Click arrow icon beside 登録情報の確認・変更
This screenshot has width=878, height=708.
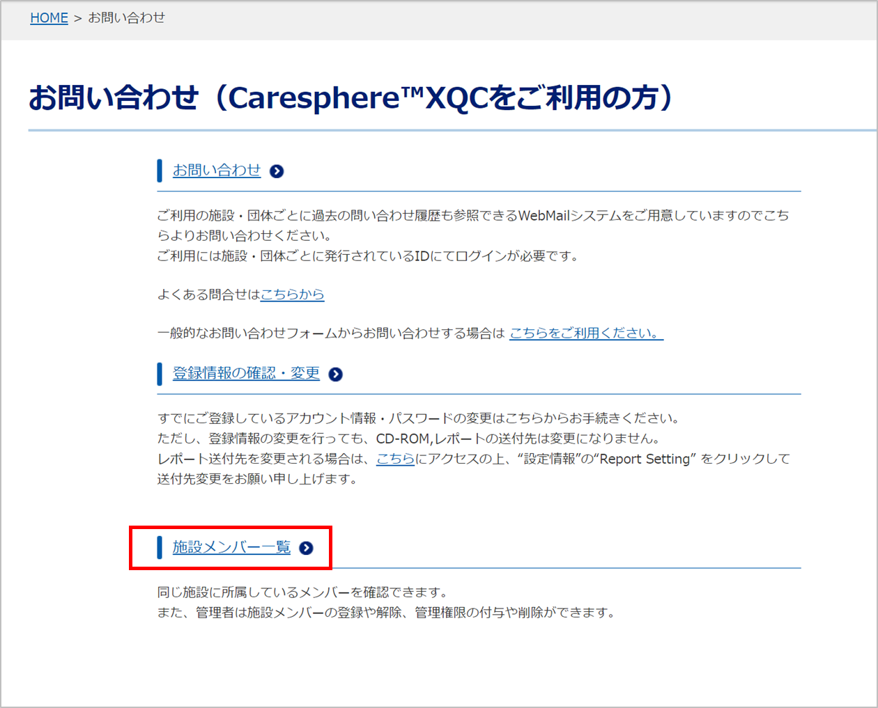335,375
